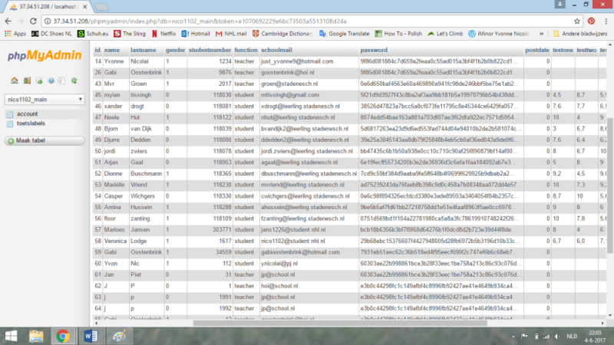Open the toetslabels table link
This screenshot has width=614, height=345.
(31, 123)
